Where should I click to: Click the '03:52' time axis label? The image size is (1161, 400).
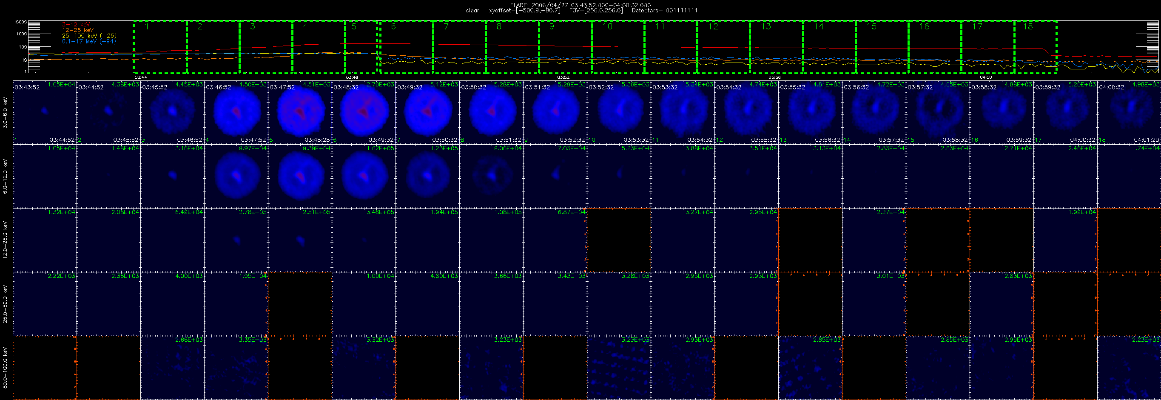point(563,77)
